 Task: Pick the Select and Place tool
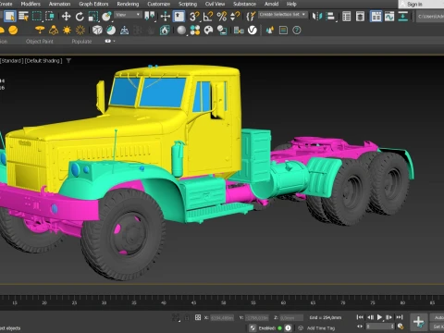click(x=106, y=17)
